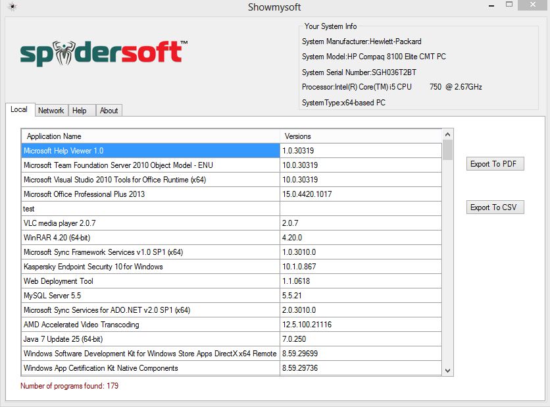Switch to the Local tab
550x407 pixels.
[x=19, y=109]
